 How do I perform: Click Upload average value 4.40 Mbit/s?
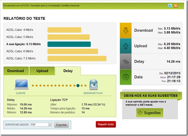tap(172, 48)
